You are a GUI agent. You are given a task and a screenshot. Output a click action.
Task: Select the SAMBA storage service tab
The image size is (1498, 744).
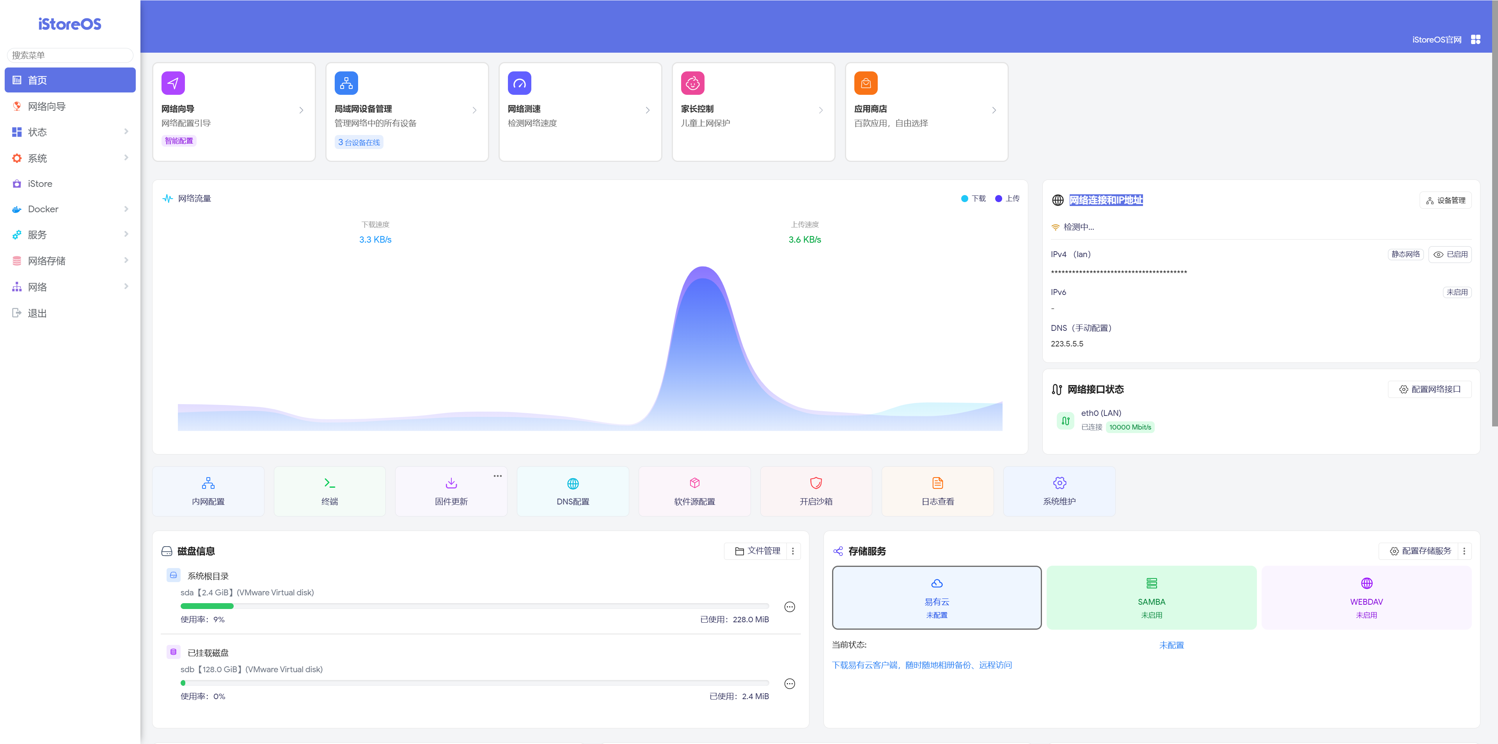click(x=1151, y=597)
